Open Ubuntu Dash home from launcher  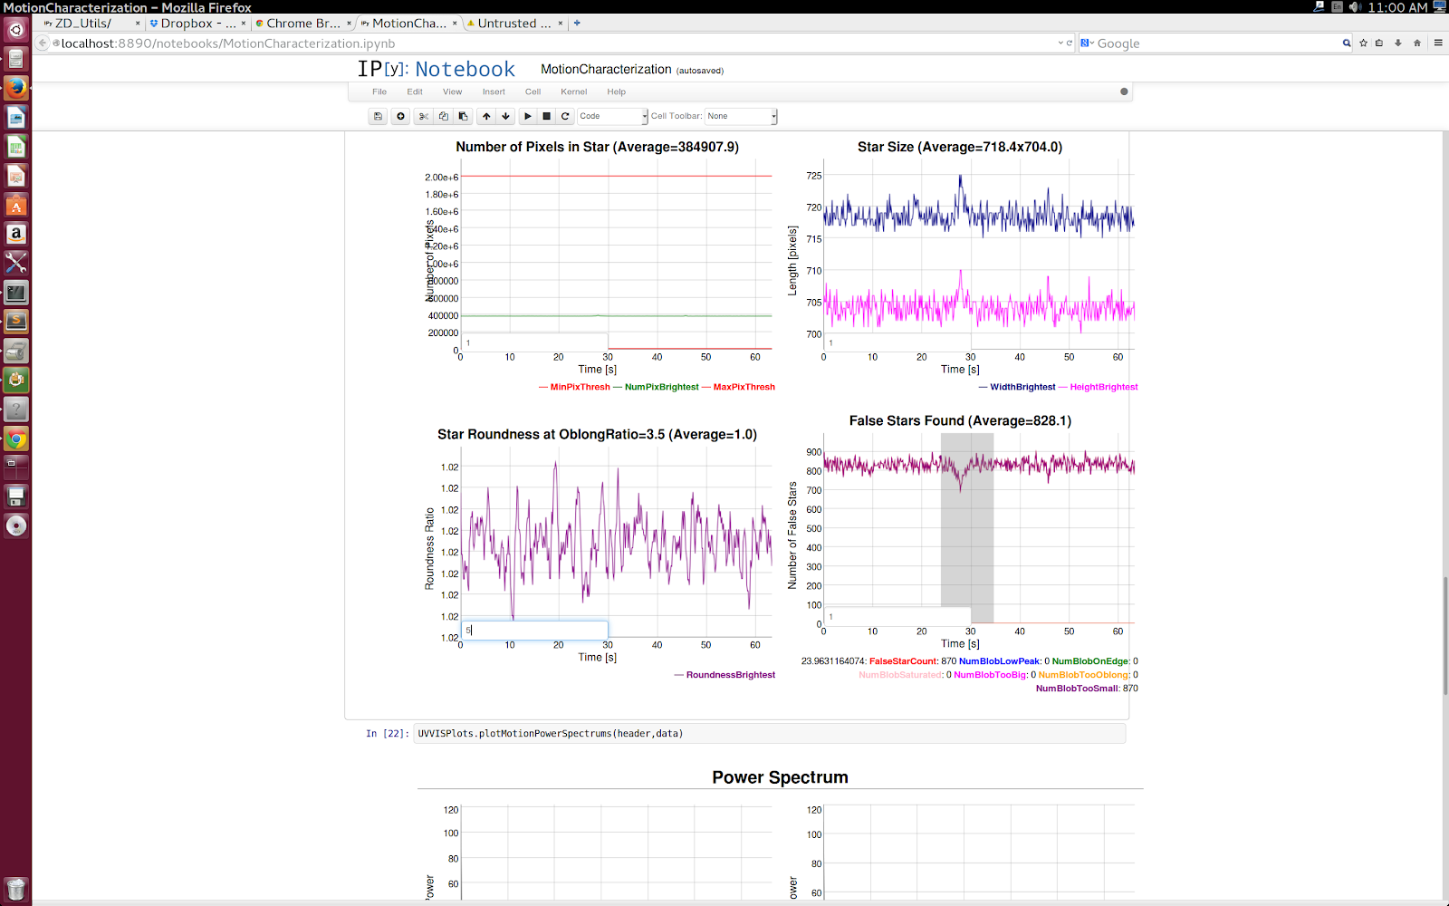pyautogui.click(x=16, y=30)
